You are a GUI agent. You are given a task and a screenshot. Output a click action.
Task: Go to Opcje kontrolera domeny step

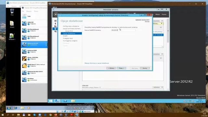[x=71, y=29]
